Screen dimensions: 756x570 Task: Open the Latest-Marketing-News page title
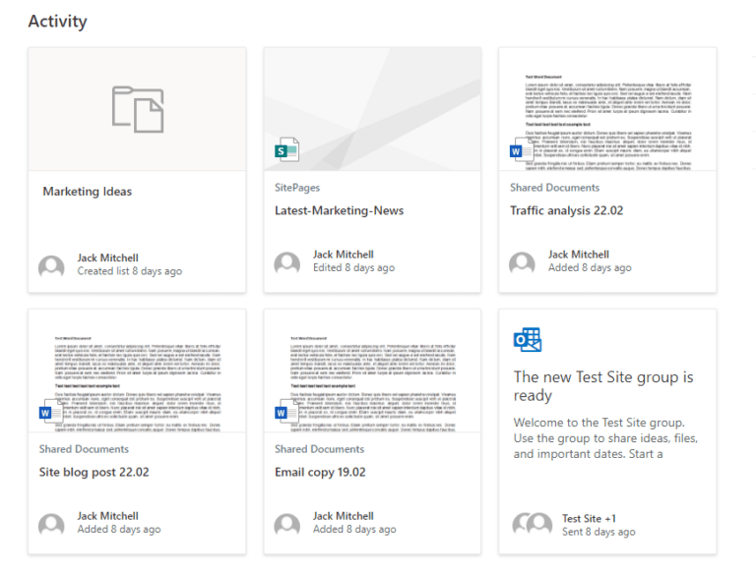click(x=339, y=210)
